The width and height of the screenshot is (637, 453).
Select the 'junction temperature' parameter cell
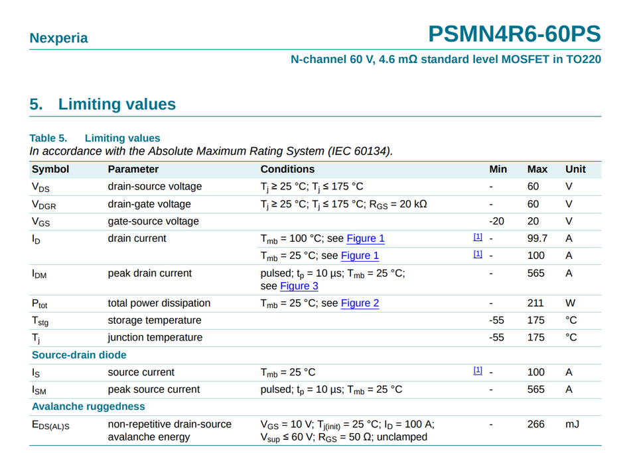pyautogui.click(x=155, y=337)
